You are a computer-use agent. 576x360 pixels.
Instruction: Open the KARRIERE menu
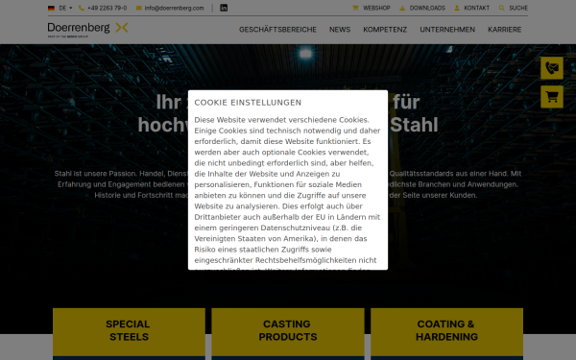[504, 30]
